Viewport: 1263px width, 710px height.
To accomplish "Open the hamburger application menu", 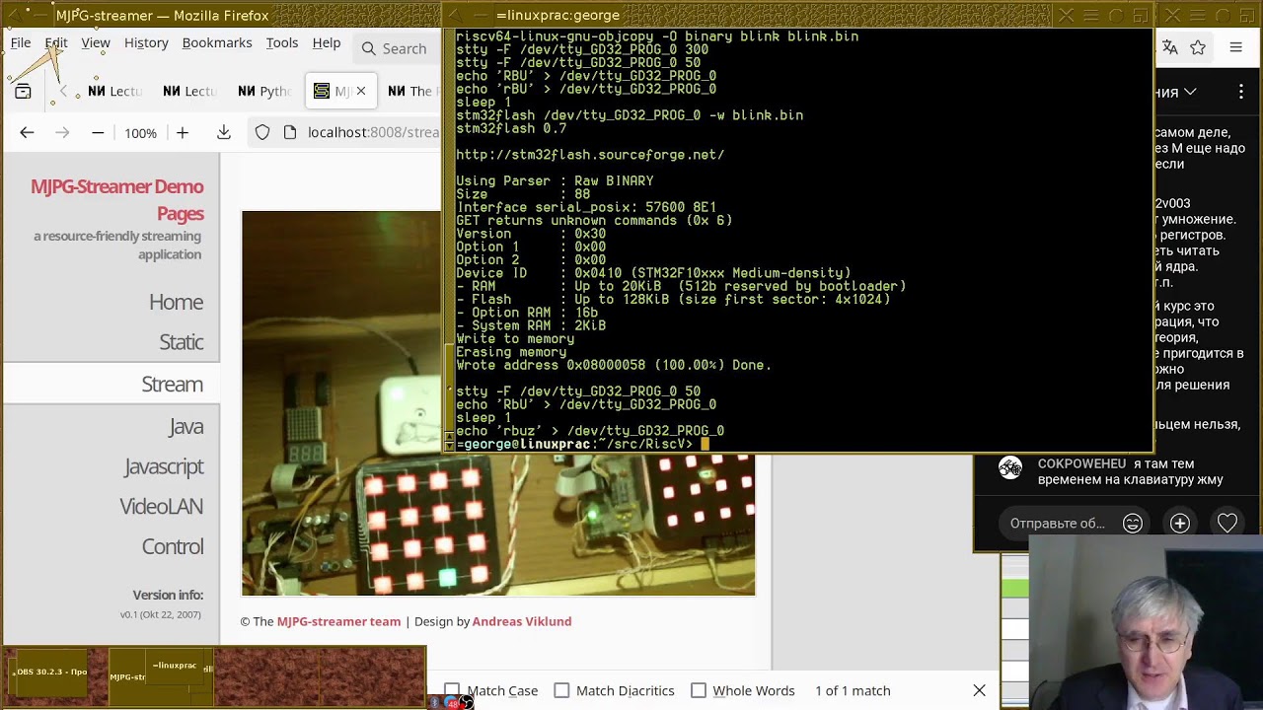I will point(1235,47).
